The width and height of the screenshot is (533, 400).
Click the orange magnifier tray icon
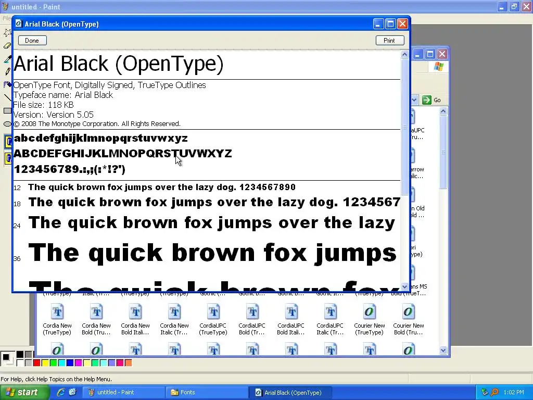coord(495,392)
